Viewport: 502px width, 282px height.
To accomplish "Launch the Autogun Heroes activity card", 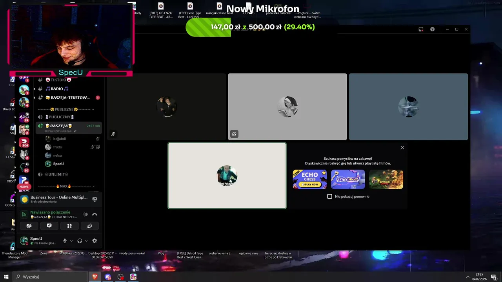I will (386, 179).
